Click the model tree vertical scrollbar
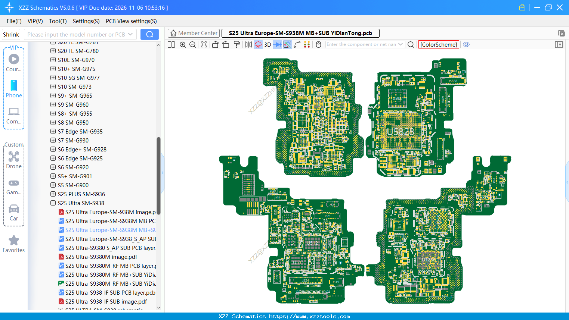Viewport: 569px width, 320px height. point(158,176)
